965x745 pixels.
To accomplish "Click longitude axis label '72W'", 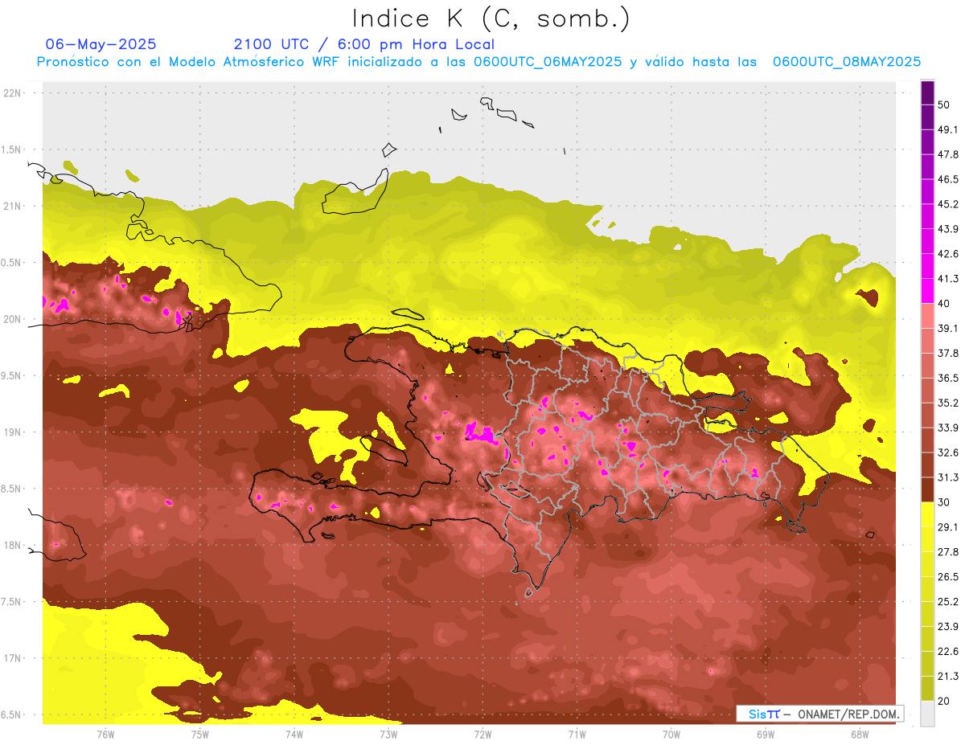I will coord(482,734).
